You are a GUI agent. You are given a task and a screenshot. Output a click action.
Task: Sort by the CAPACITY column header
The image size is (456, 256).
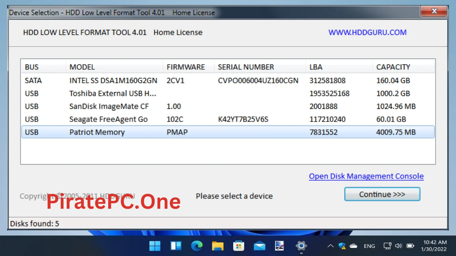(x=403, y=67)
